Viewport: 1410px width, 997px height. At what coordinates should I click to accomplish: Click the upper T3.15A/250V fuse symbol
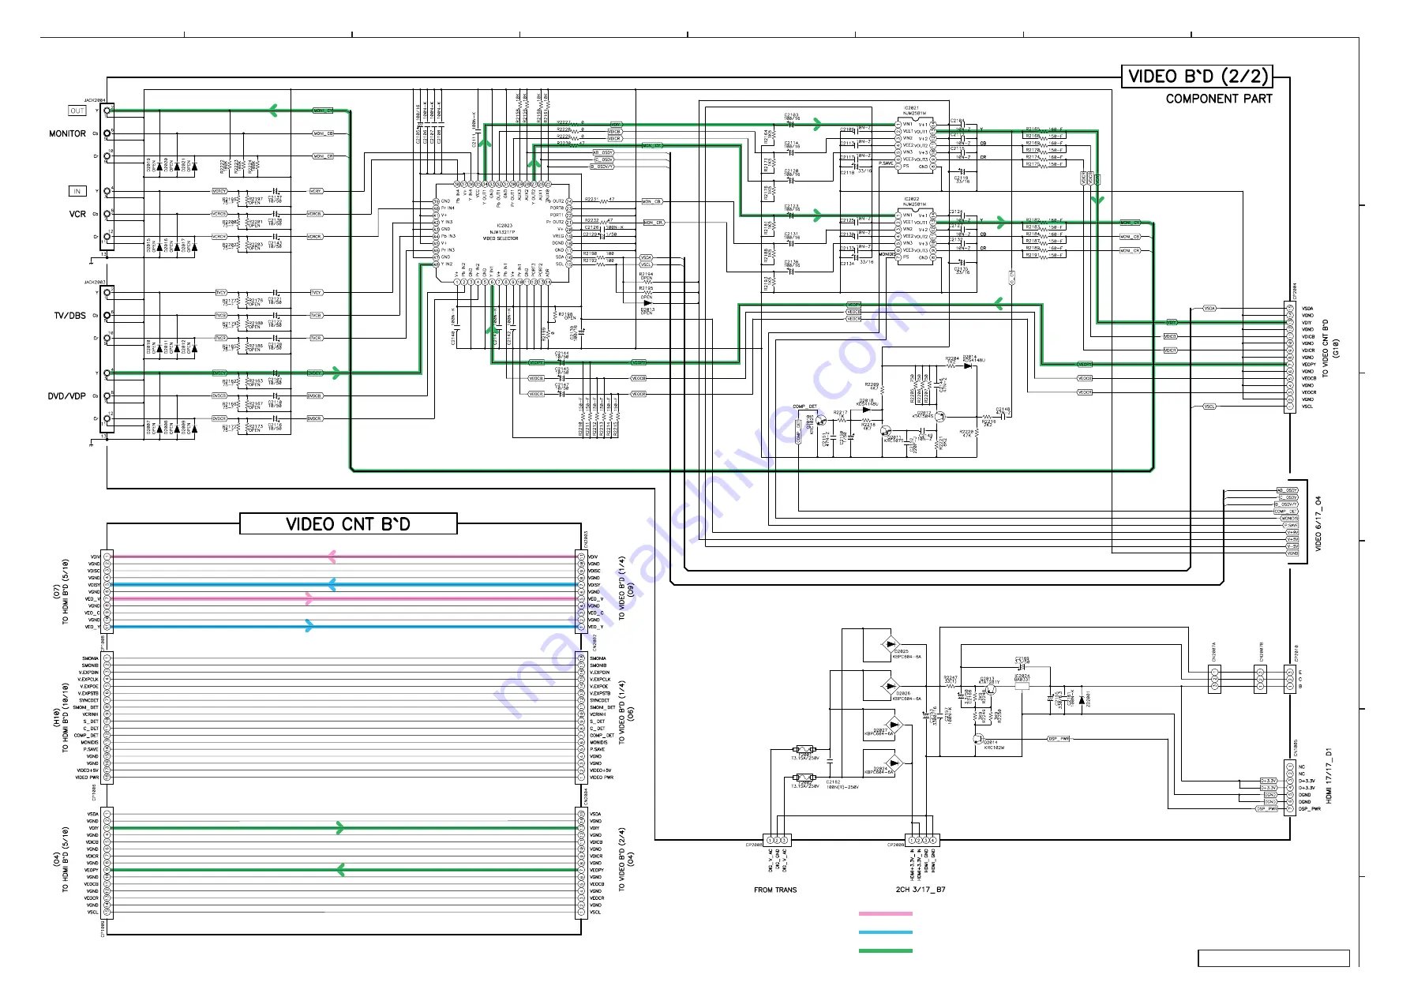point(805,749)
